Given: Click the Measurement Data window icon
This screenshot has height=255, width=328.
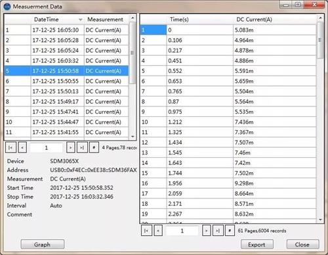Looking at the screenshot, I should click(7, 7).
